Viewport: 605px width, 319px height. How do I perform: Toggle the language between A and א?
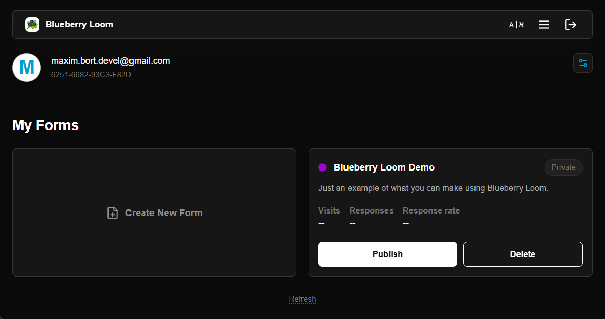[516, 24]
